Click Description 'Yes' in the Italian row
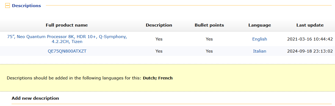Screen dimensions: 335x106 [x=159, y=51]
